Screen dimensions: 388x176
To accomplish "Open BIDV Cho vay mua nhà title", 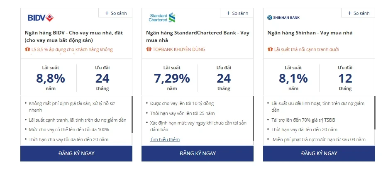I will 74,36.
